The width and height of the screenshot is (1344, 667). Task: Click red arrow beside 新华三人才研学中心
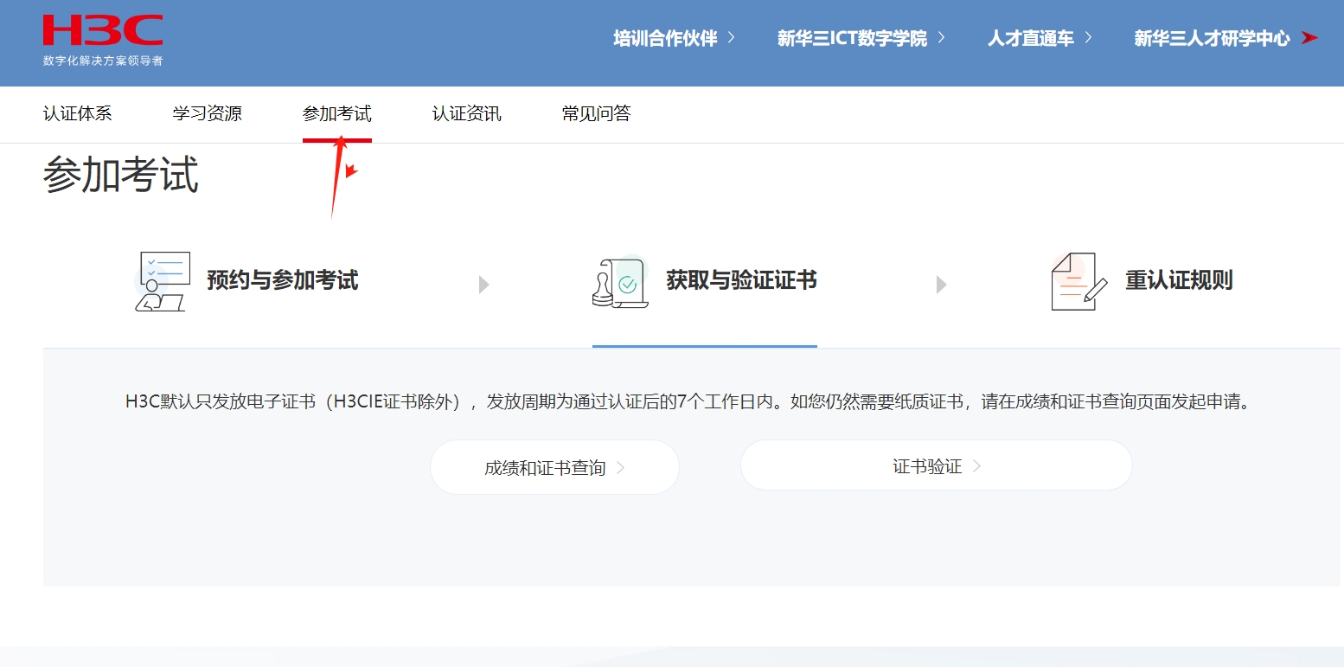click(x=1309, y=38)
